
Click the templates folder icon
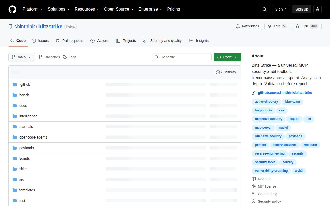point(15,190)
